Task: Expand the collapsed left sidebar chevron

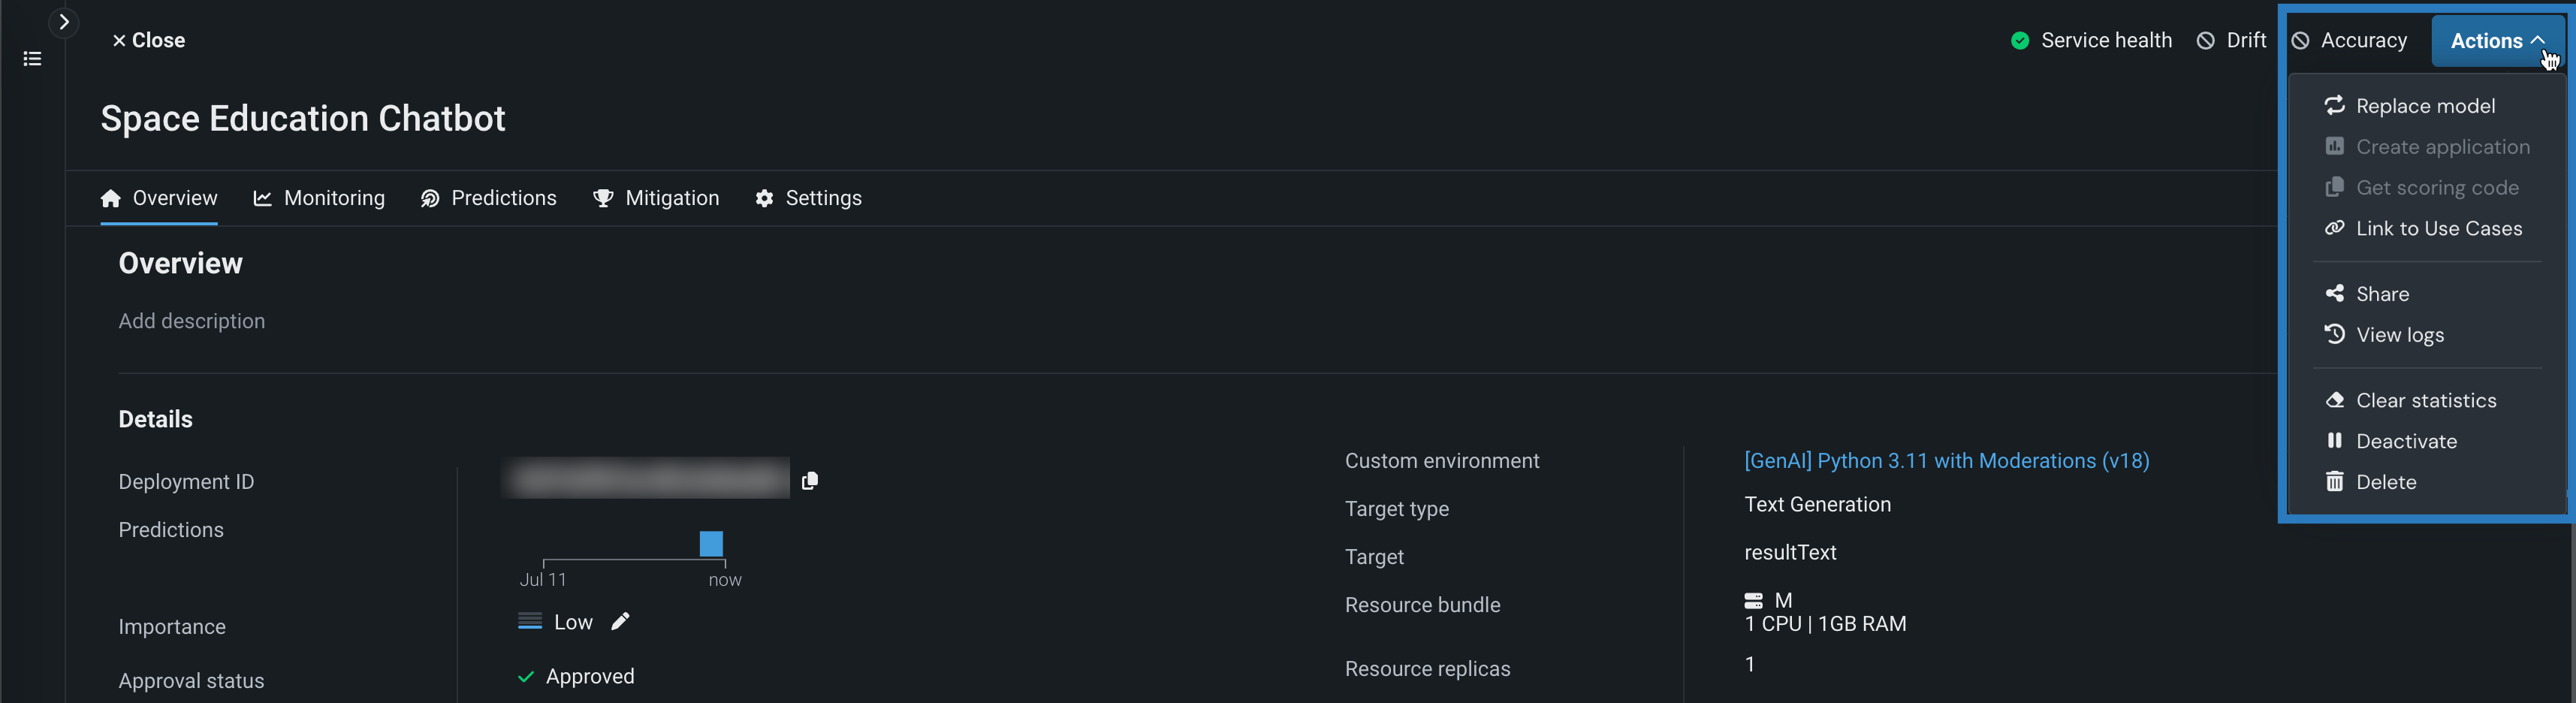Action: pos(64,22)
